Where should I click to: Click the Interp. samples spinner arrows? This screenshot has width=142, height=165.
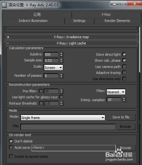(x=124, y=100)
